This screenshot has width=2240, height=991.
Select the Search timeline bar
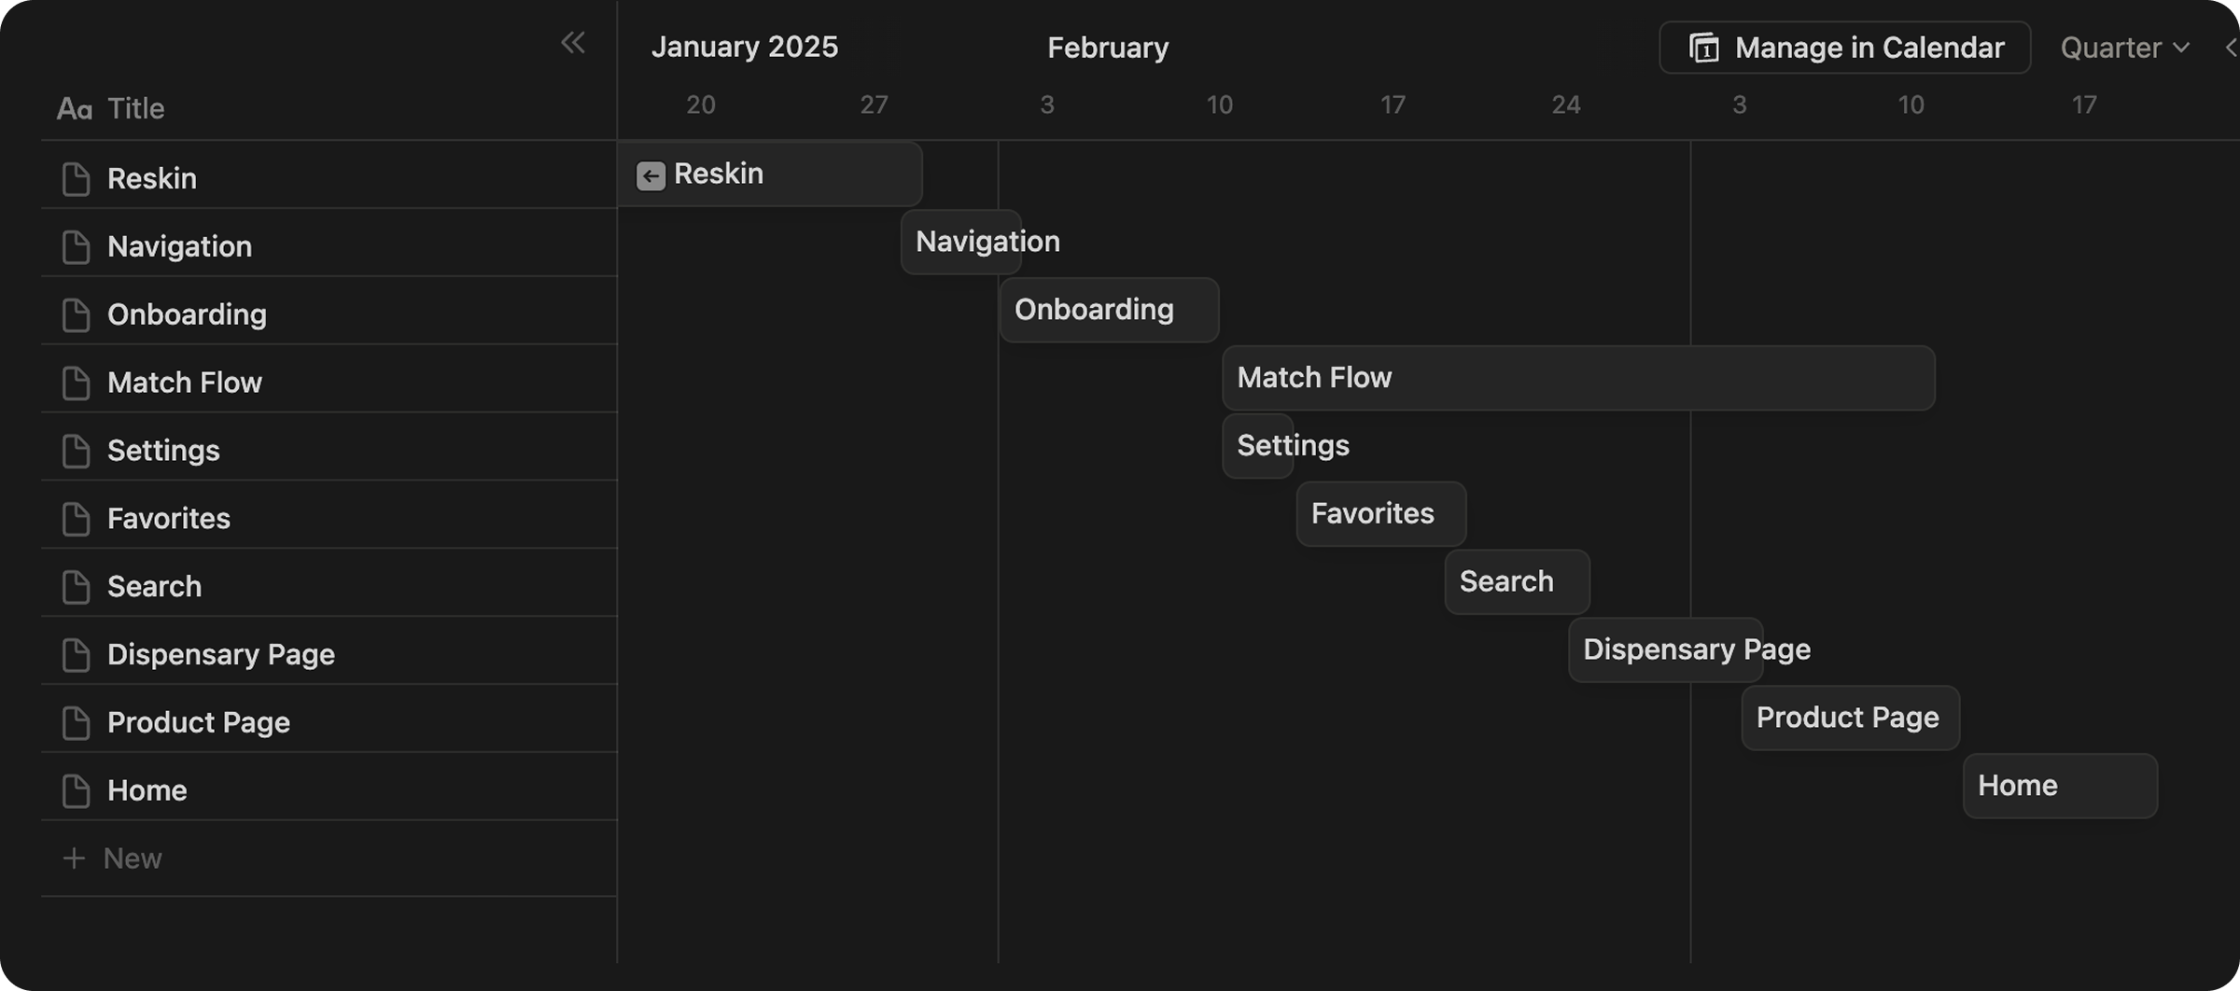(1517, 581)
